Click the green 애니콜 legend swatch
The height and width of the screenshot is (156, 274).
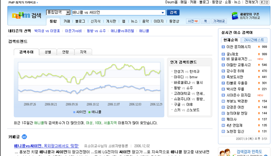89,112
